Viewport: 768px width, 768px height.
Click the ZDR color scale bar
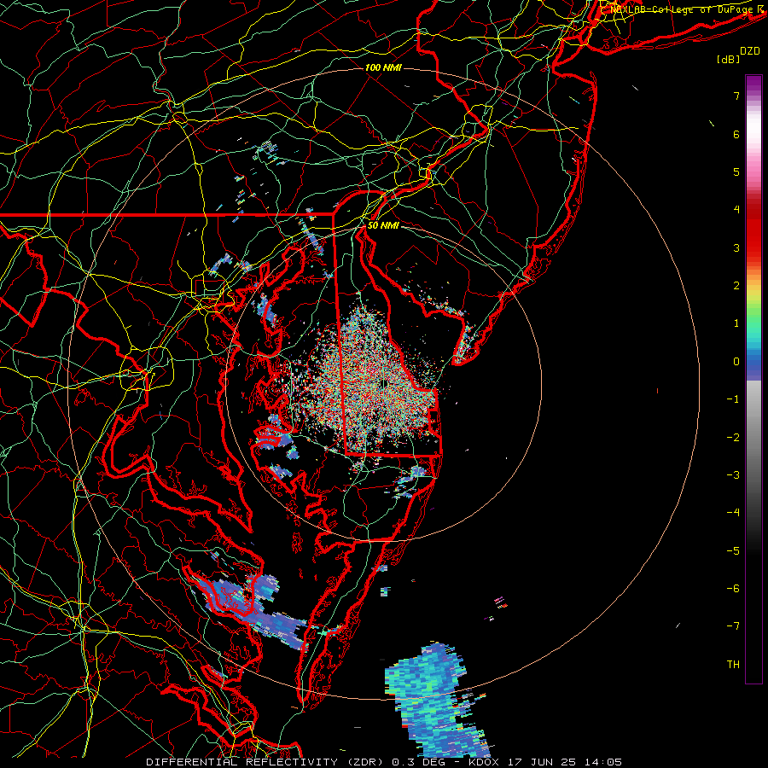(753, 379)
